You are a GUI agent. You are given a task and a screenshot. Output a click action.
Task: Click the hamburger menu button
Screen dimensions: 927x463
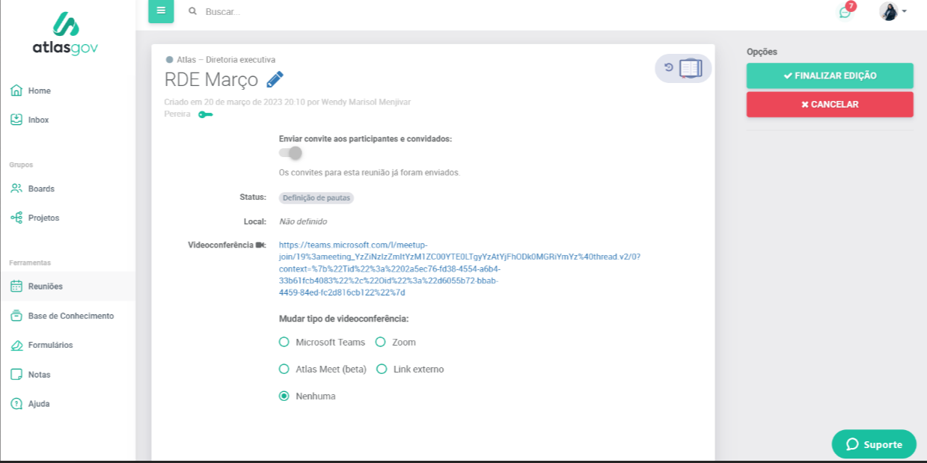(x=161, y=11)
